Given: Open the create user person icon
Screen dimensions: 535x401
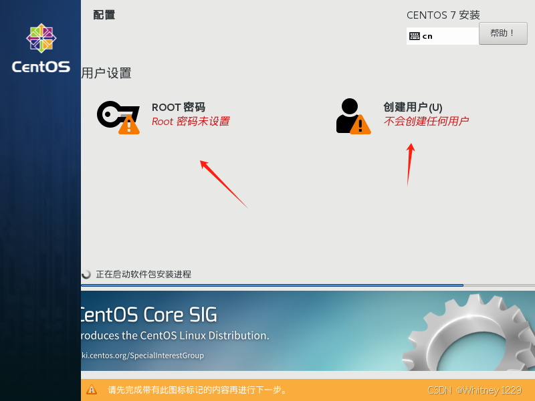Looking at the screenshot, I should pos(353,116).
